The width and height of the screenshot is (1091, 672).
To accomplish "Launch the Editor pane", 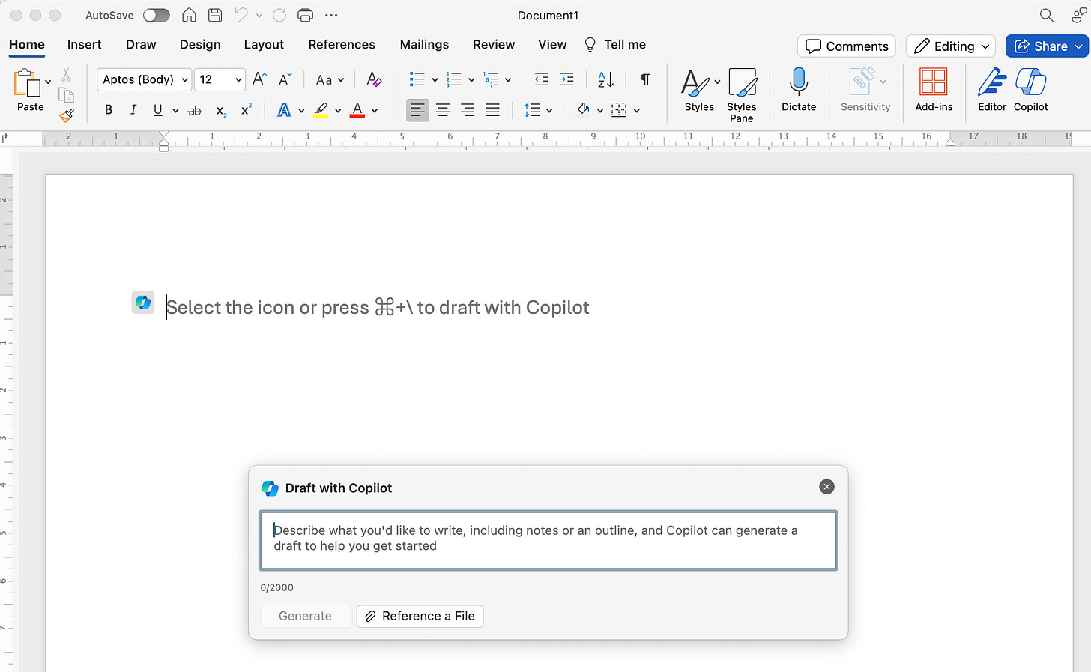I will tap(992, 90).
